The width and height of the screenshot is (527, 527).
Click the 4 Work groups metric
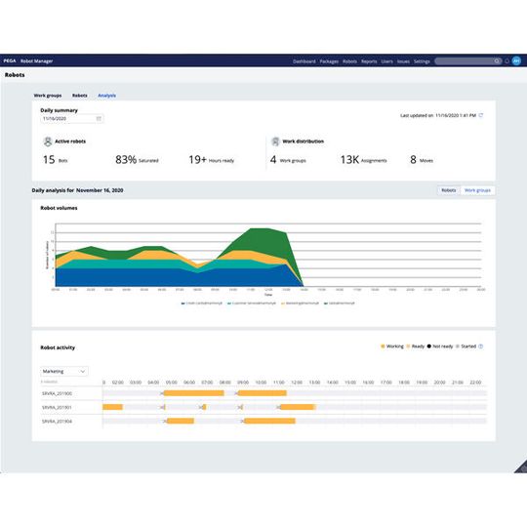coord(288,160)
